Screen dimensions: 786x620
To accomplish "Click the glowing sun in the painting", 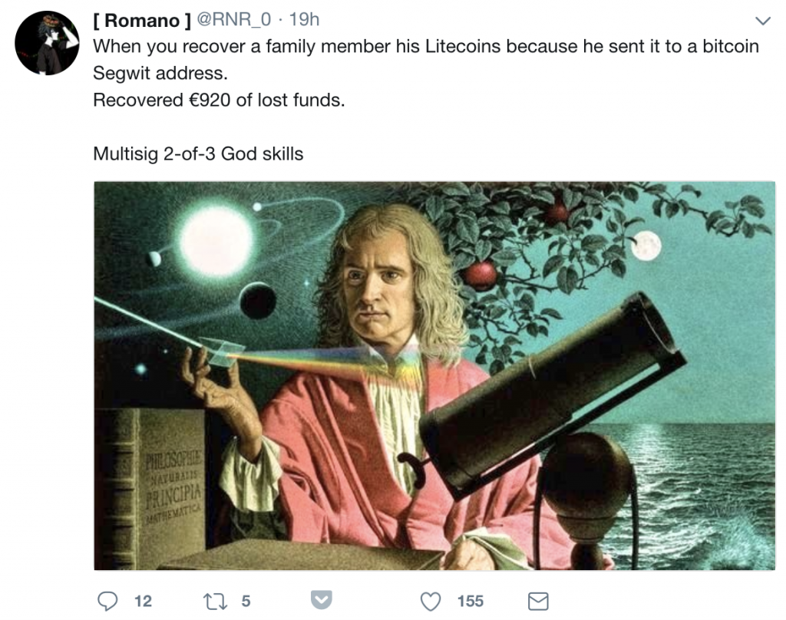I will (216, 241).
